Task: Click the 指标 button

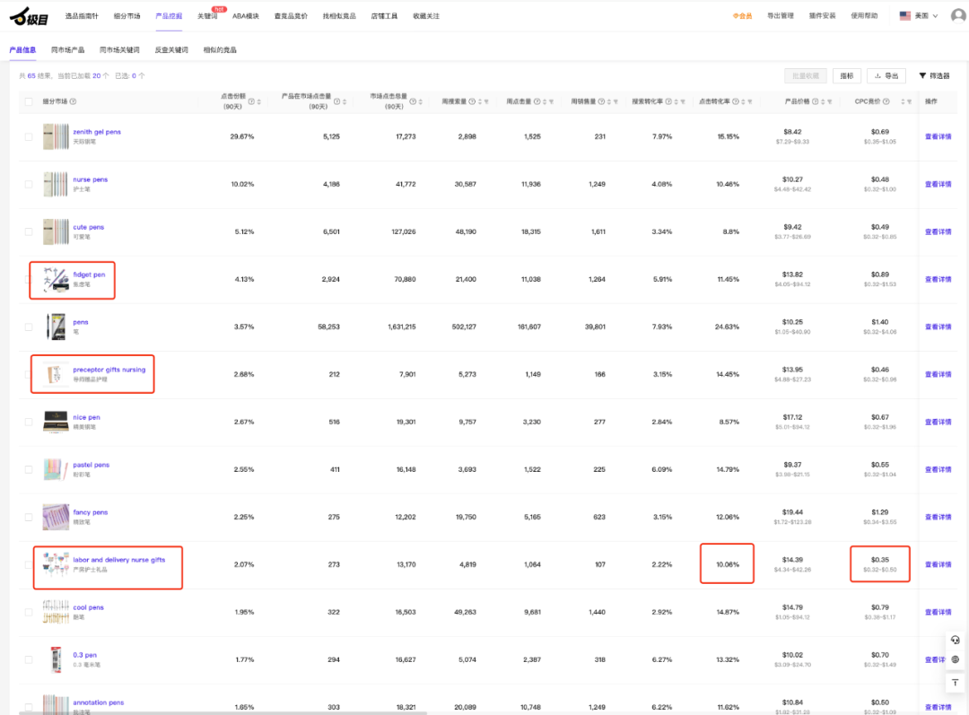Action: tap(847, 76)
